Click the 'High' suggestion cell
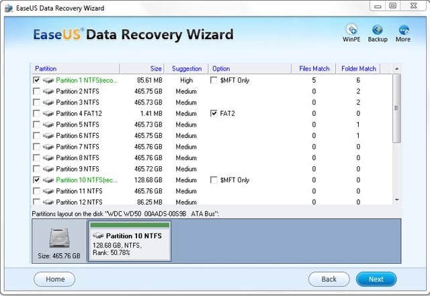 tap(187, 81)
